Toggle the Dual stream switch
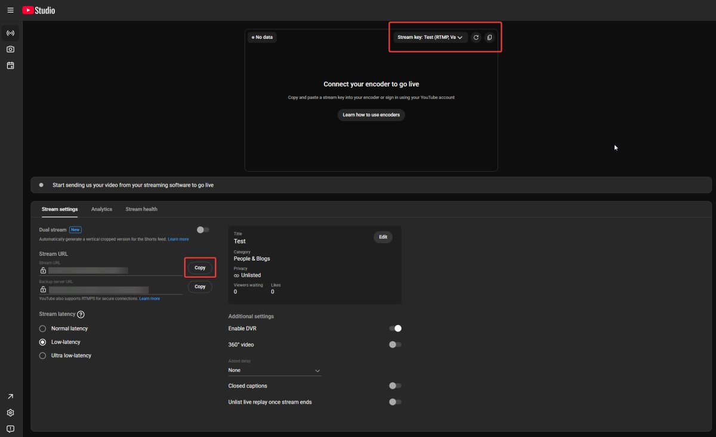This screenshot has width=716, height=437. pos(203,230)
